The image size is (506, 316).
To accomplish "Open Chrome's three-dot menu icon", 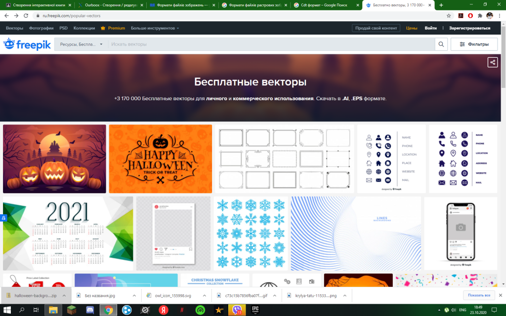I will coord(500,15).
